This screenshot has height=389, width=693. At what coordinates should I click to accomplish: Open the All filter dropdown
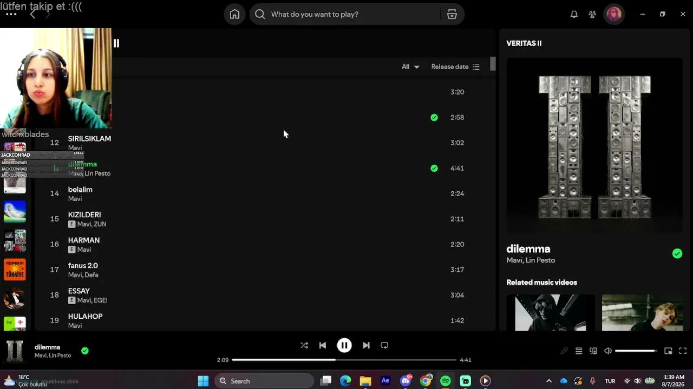coord(410,67)
